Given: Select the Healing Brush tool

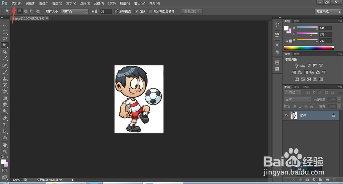Looking at the screenshot, I should [4, 66].
